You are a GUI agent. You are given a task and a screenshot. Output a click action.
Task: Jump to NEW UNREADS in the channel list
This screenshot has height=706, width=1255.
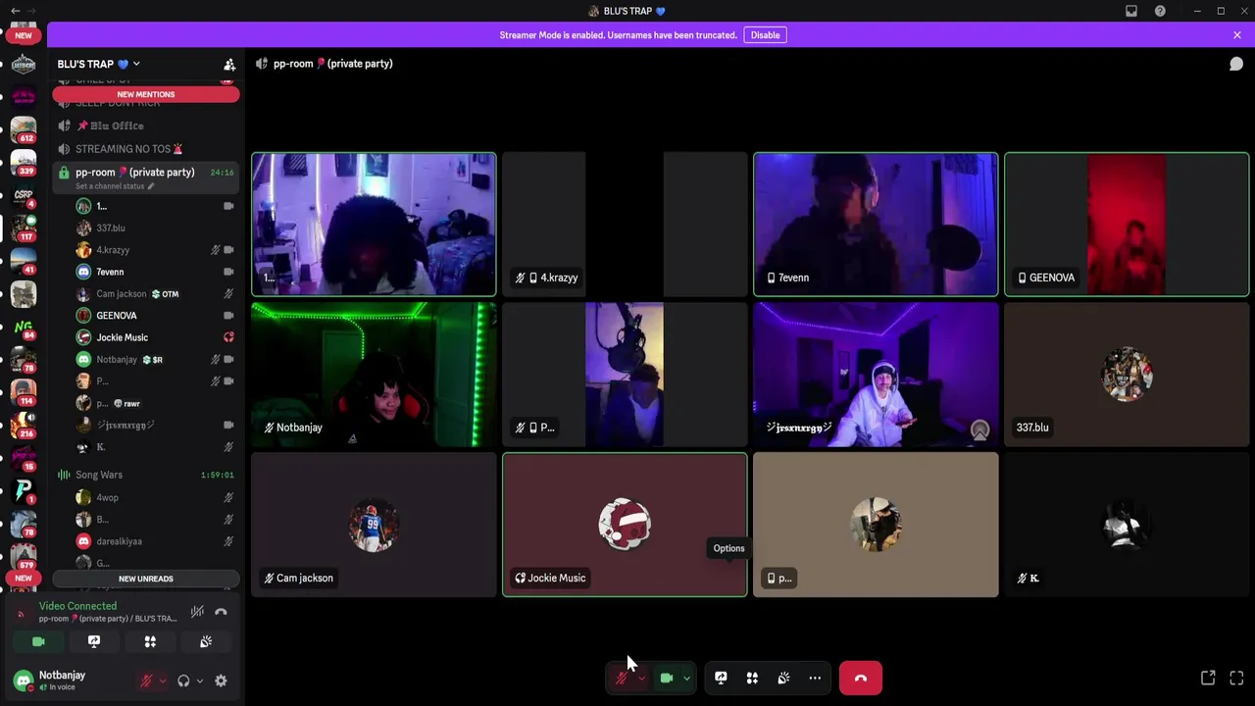tap(146, 579)
